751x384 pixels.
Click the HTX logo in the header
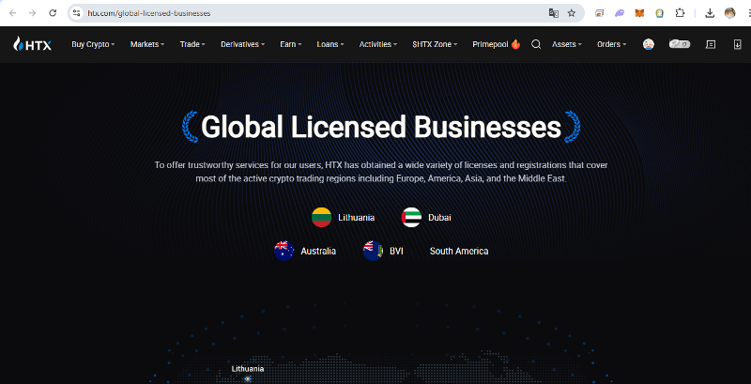click(33, 44)
